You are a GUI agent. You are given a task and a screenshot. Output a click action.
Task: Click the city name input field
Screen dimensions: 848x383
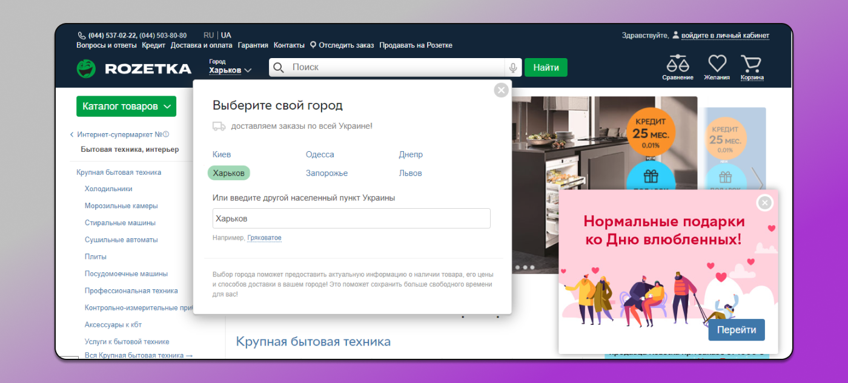351,218
